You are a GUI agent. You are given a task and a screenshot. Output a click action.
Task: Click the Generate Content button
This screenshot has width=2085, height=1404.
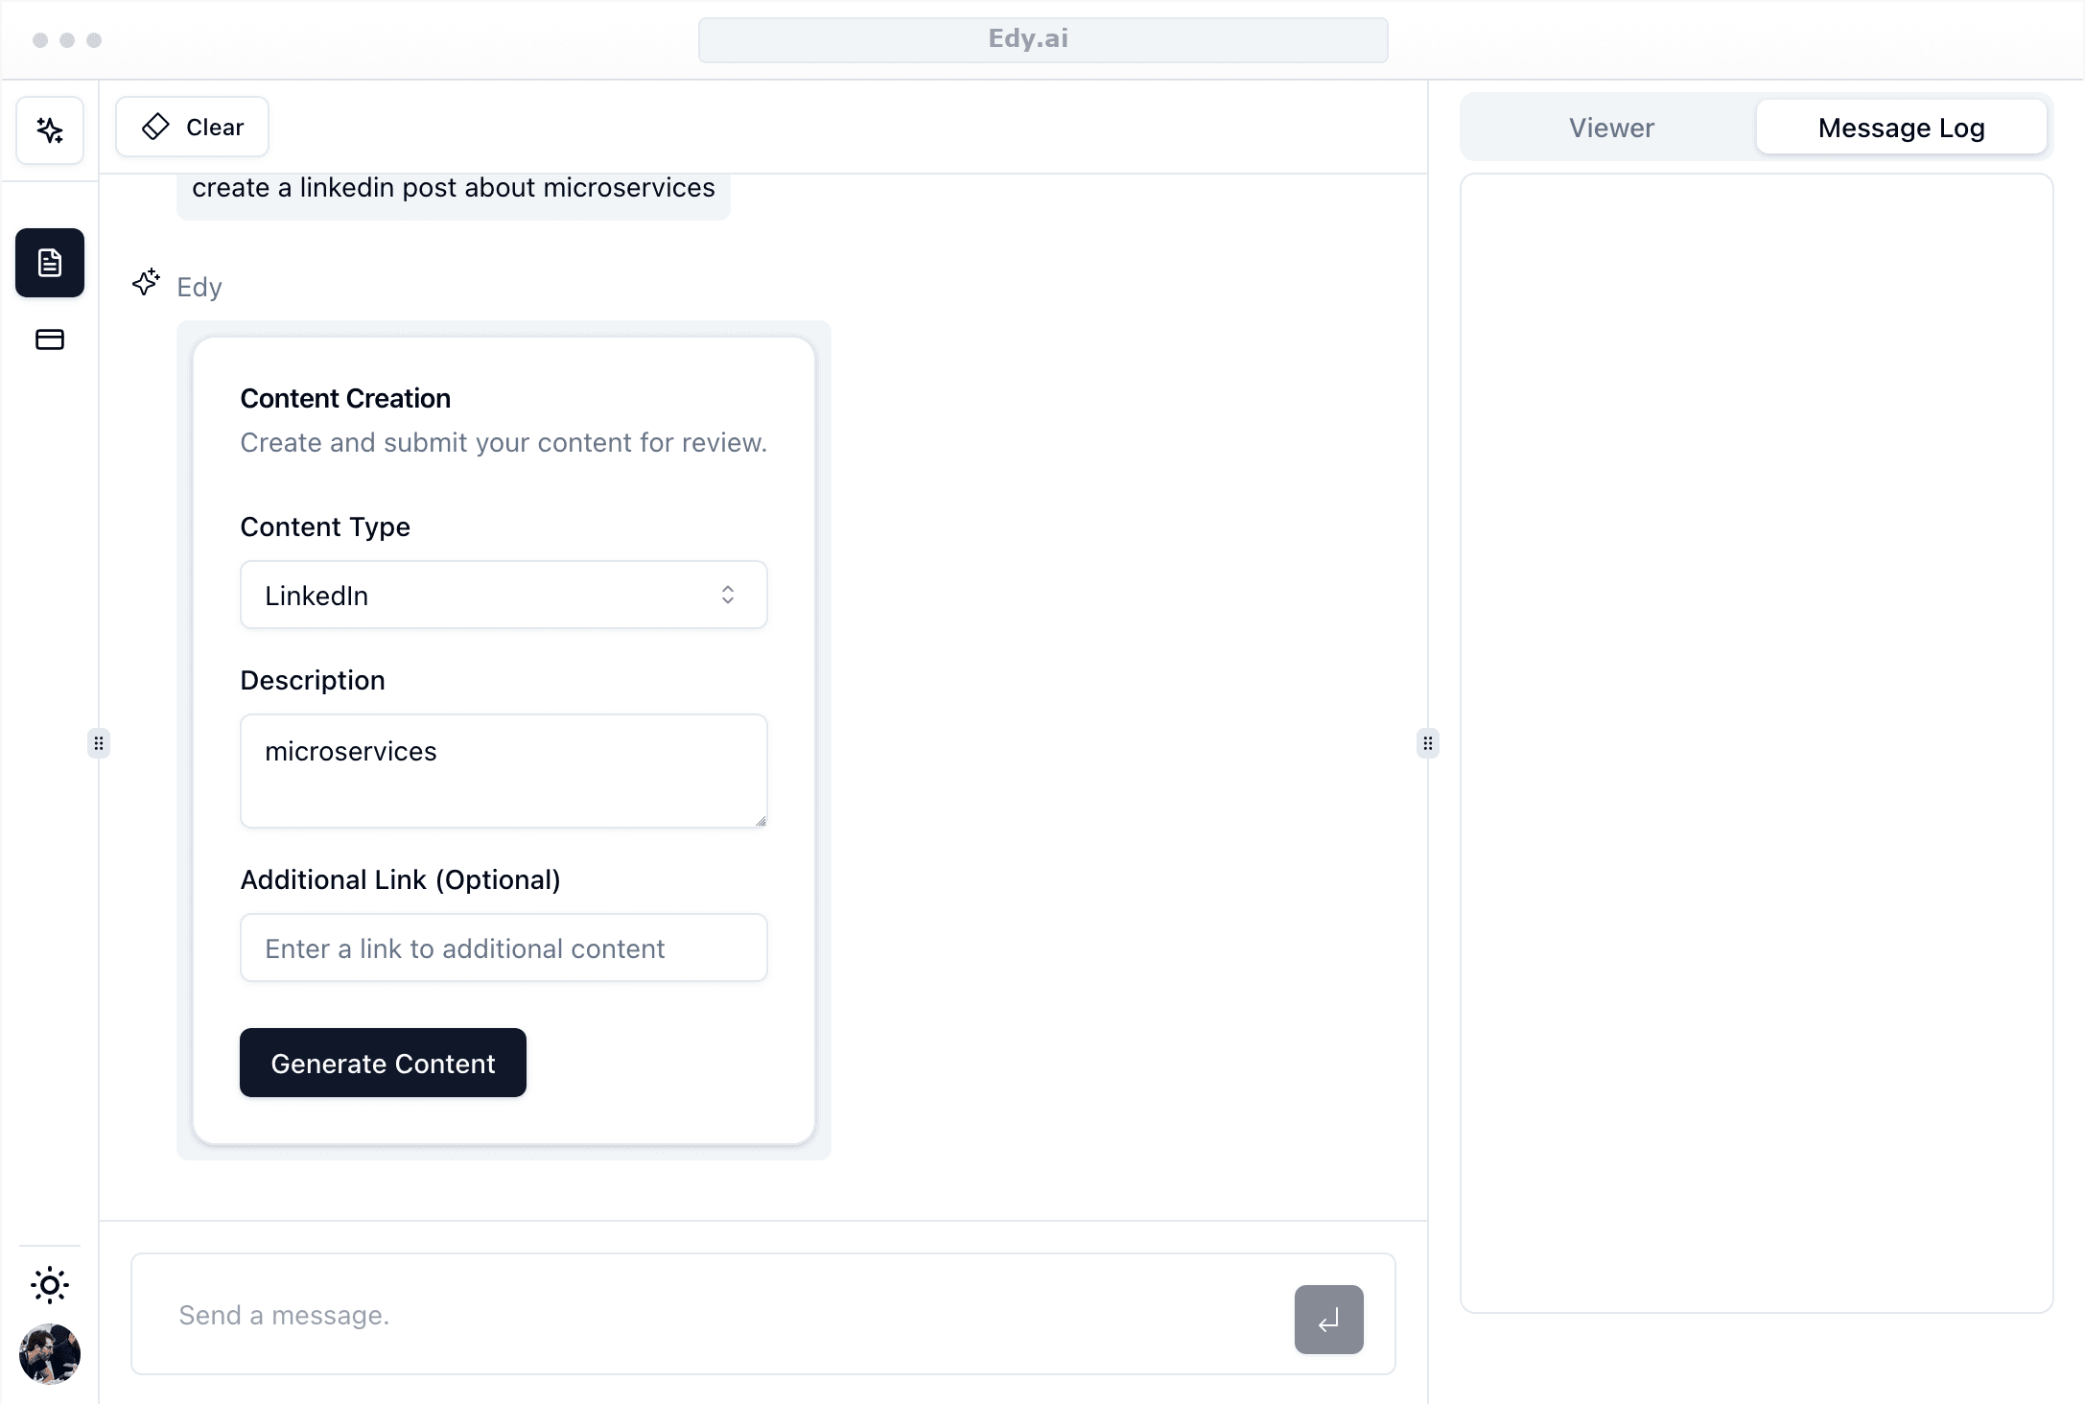click(383, 1063)
